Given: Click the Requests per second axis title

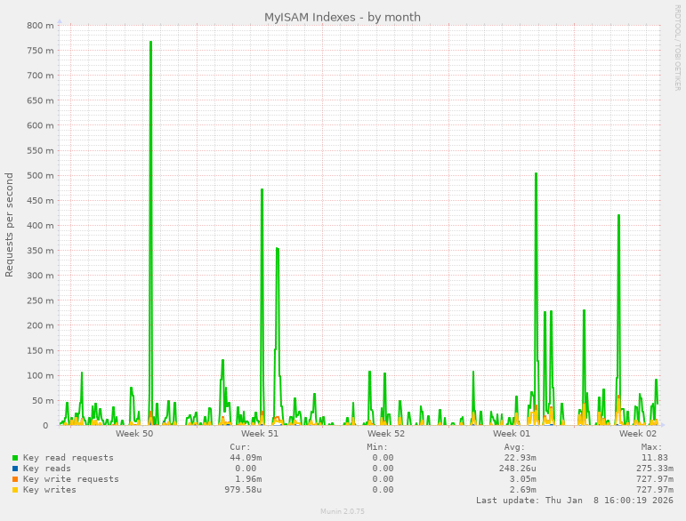Looking at the screenshot, I should tap(9, 225).
